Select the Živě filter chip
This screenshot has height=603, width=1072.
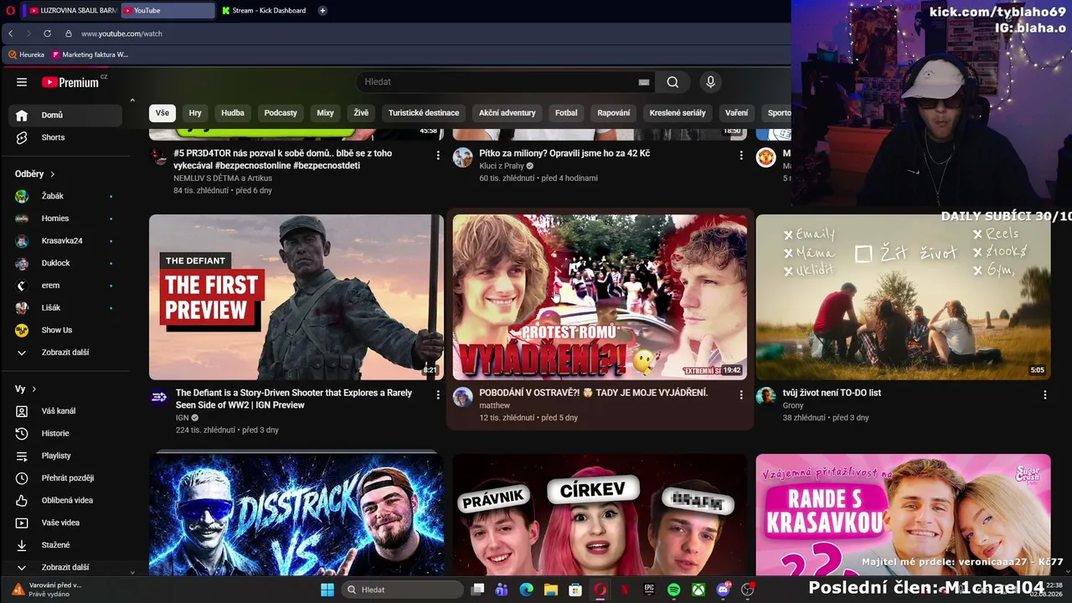pyautogui.click(x=361, y=113)
